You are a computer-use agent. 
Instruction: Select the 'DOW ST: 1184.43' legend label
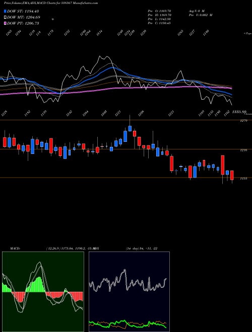23,11
